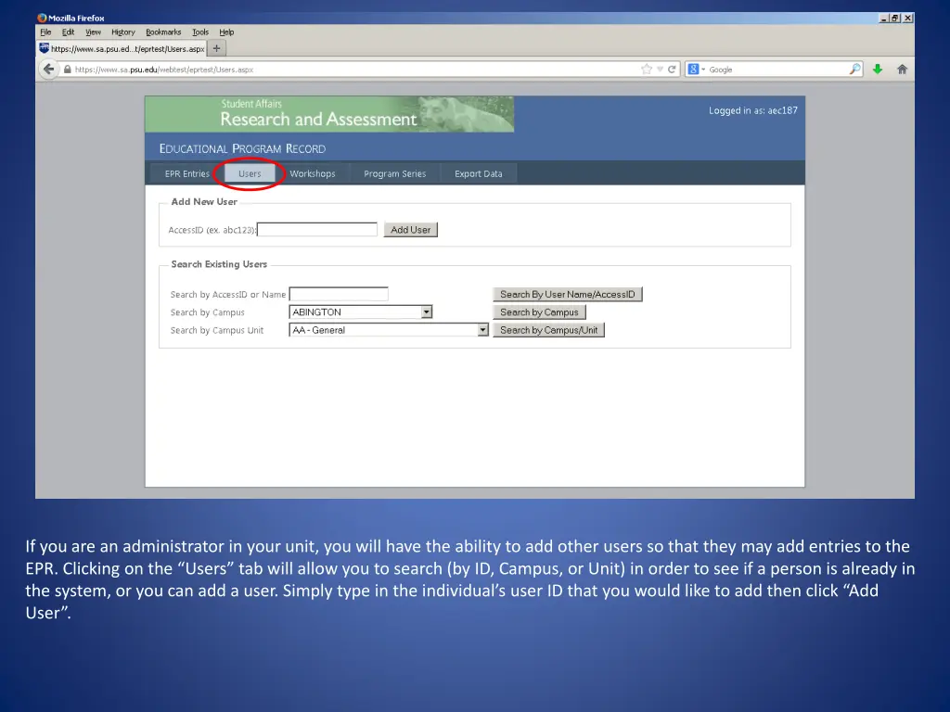The height and width of the screenshot is (712, 950).
Task: Click the Add New User label
Action: click(x=204, y=201)
